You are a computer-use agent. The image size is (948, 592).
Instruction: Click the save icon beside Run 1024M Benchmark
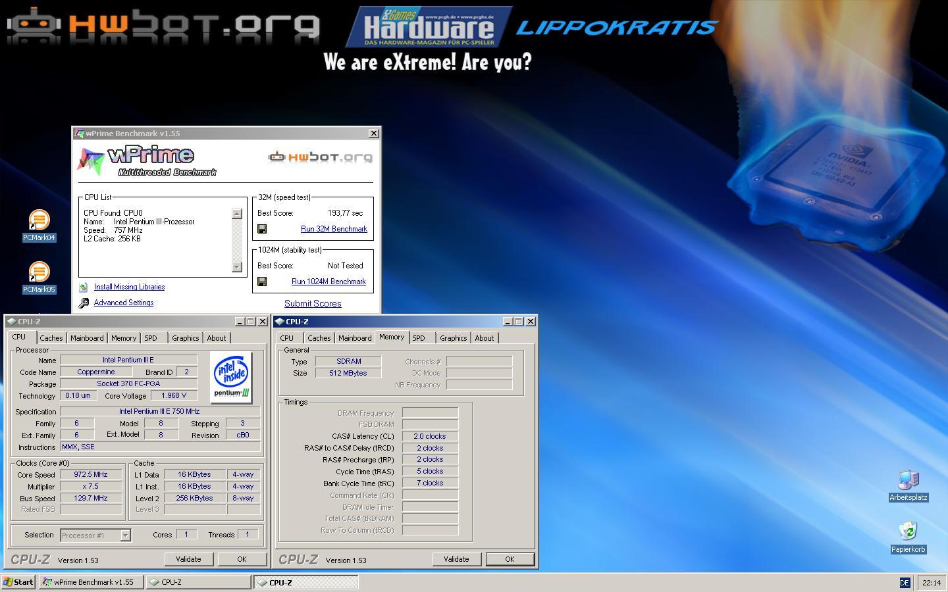pos(262,282)
